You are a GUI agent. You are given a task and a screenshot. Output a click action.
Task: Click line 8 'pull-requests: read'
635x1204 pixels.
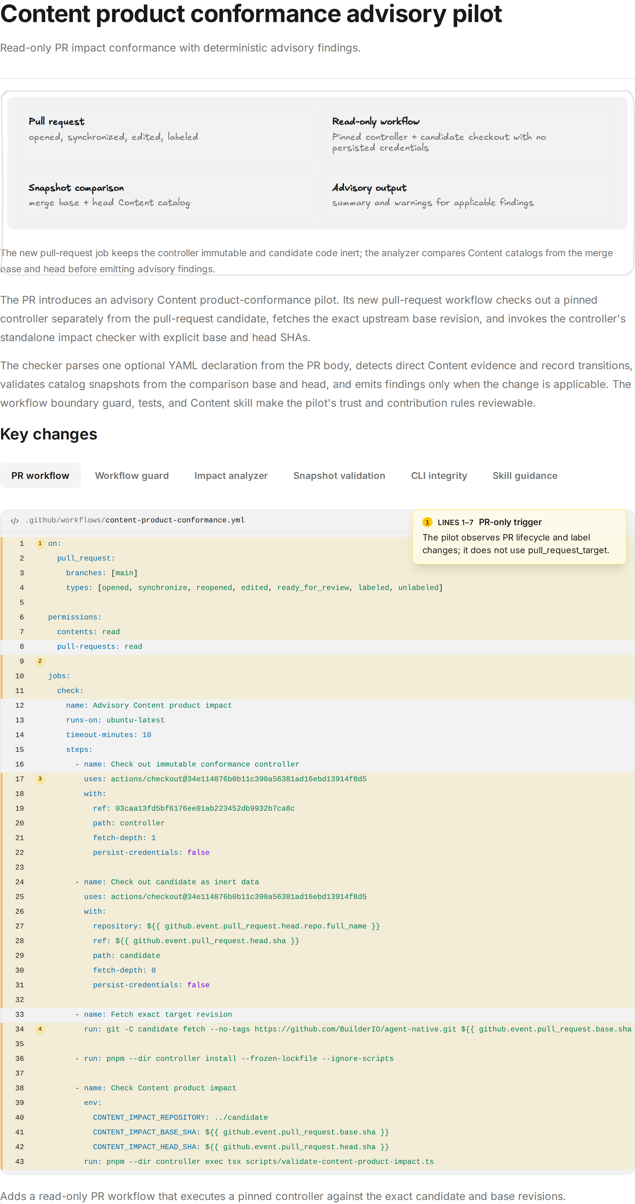click(100, 646)
